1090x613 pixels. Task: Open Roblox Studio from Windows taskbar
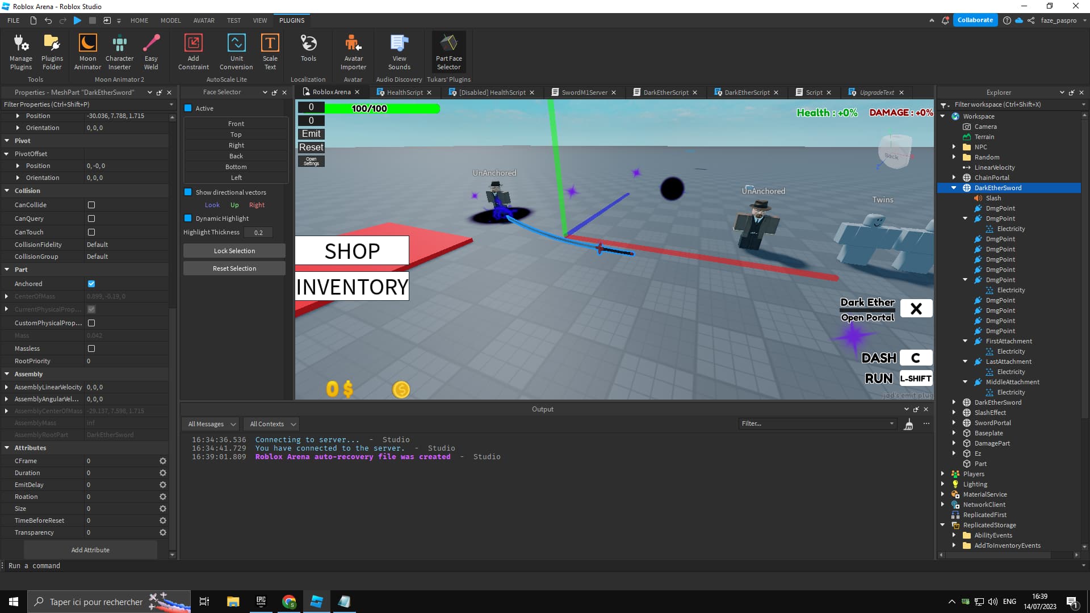coord(317,602)
